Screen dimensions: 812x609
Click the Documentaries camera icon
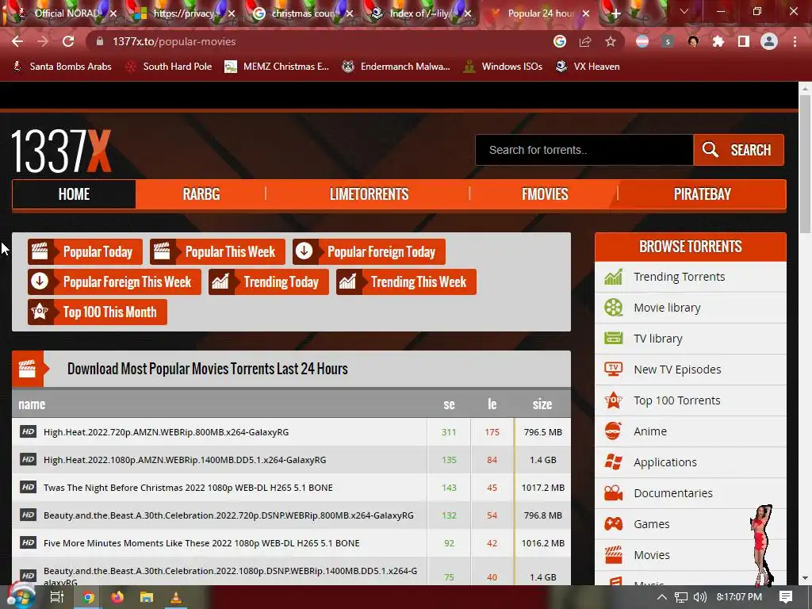click(614, 493)
